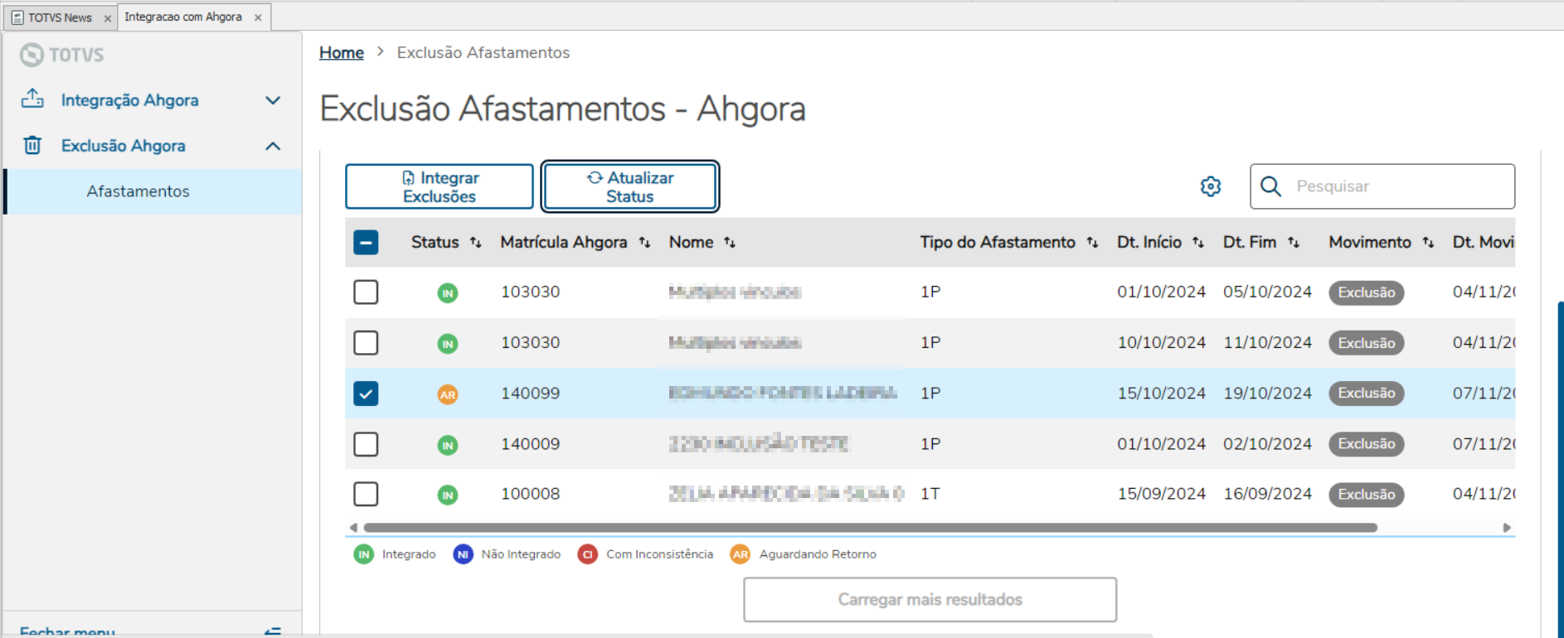Image resolution: width=1564 pixels, height=638 pixels.
Task: Click left arrow of horizontal scrollbar
Action: (x=353, y=528)
